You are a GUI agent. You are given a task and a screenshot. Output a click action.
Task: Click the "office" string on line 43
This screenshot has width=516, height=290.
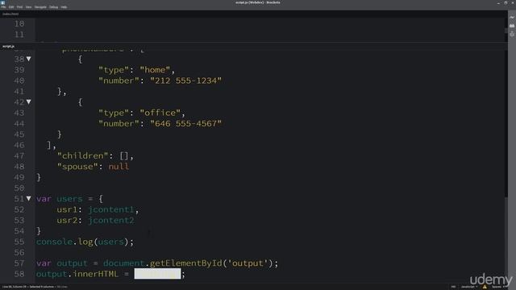point(160,113)
